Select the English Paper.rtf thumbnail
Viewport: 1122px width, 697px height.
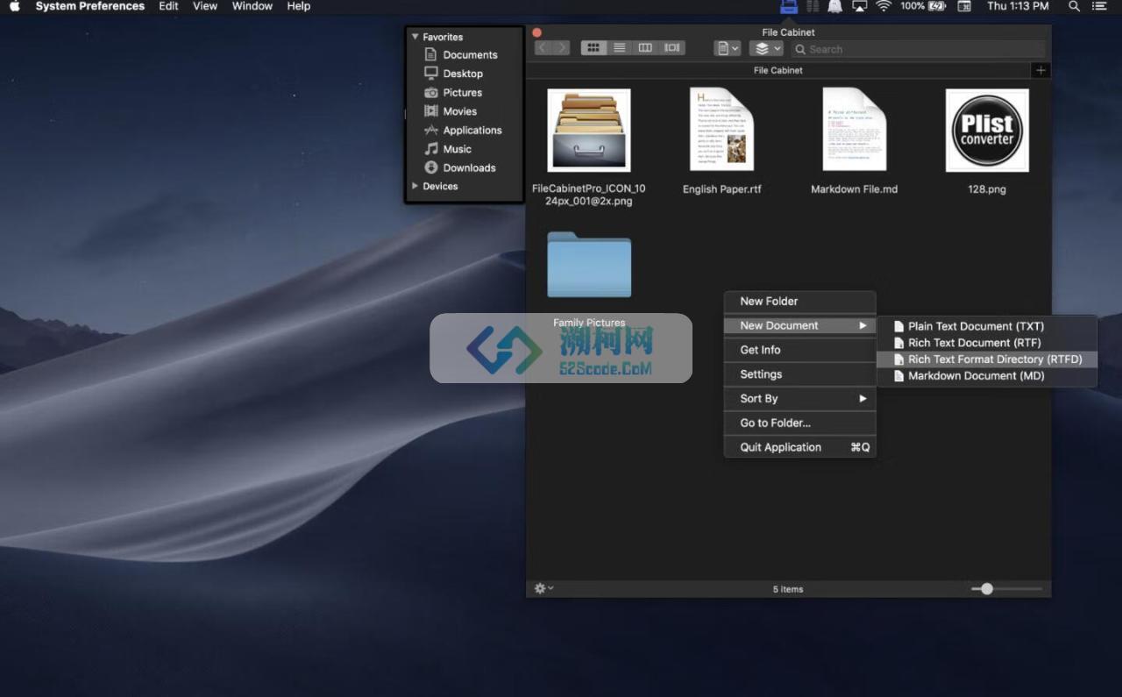pos(722,129)
